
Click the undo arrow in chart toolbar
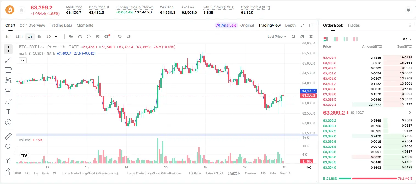coord(119,37)
